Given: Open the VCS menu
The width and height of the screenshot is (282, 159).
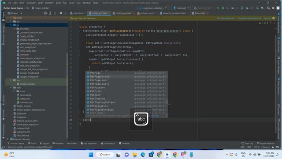Looking at the screenshot, I should (78, 3).
